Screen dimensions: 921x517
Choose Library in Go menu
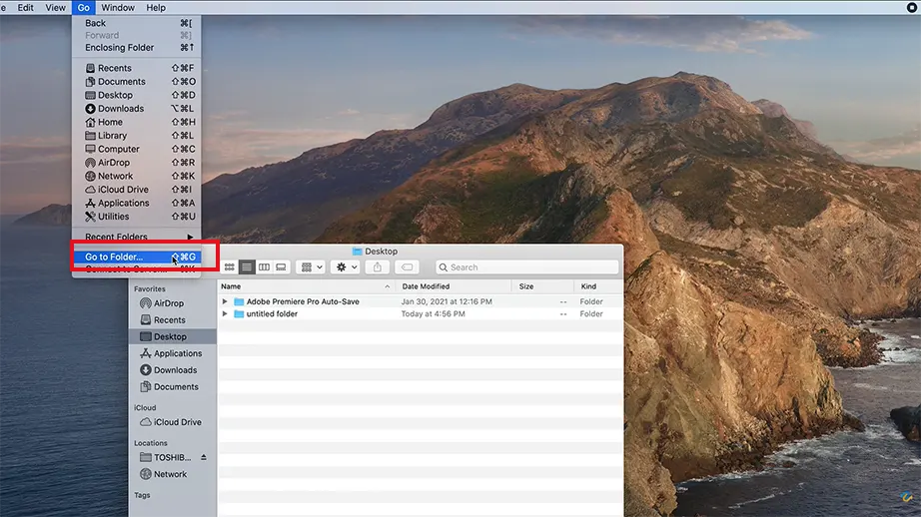coord(136,136)
